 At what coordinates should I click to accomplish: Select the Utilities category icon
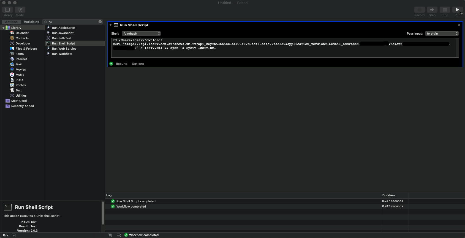pos(12,96)
